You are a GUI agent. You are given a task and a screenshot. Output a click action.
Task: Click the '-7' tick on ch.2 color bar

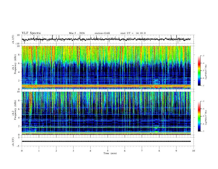[203, 131]
